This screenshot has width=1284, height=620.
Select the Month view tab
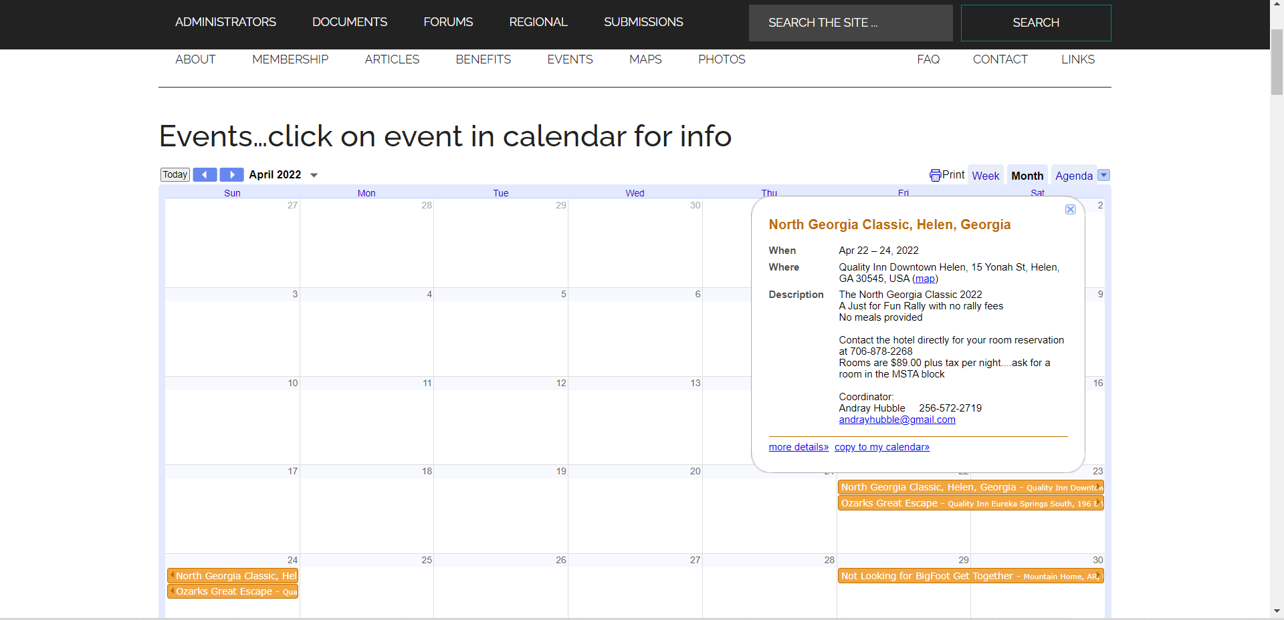tap(1027, 176)
